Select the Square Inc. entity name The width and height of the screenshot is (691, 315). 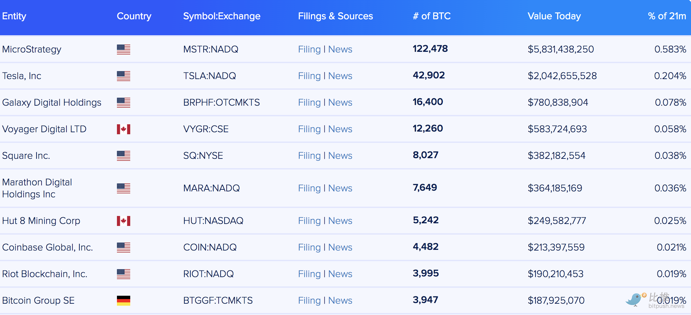[26, 156]
